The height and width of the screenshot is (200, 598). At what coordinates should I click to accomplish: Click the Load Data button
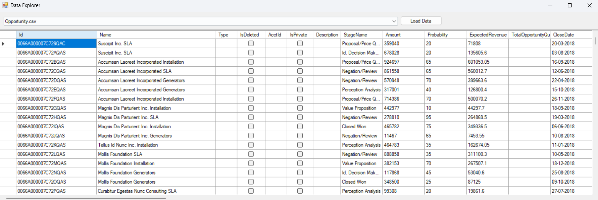click(421, 21)
